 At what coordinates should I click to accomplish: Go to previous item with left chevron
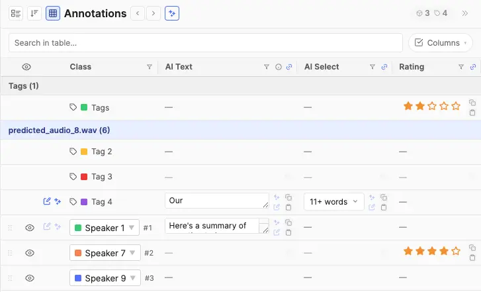click(x=138, y=13)
